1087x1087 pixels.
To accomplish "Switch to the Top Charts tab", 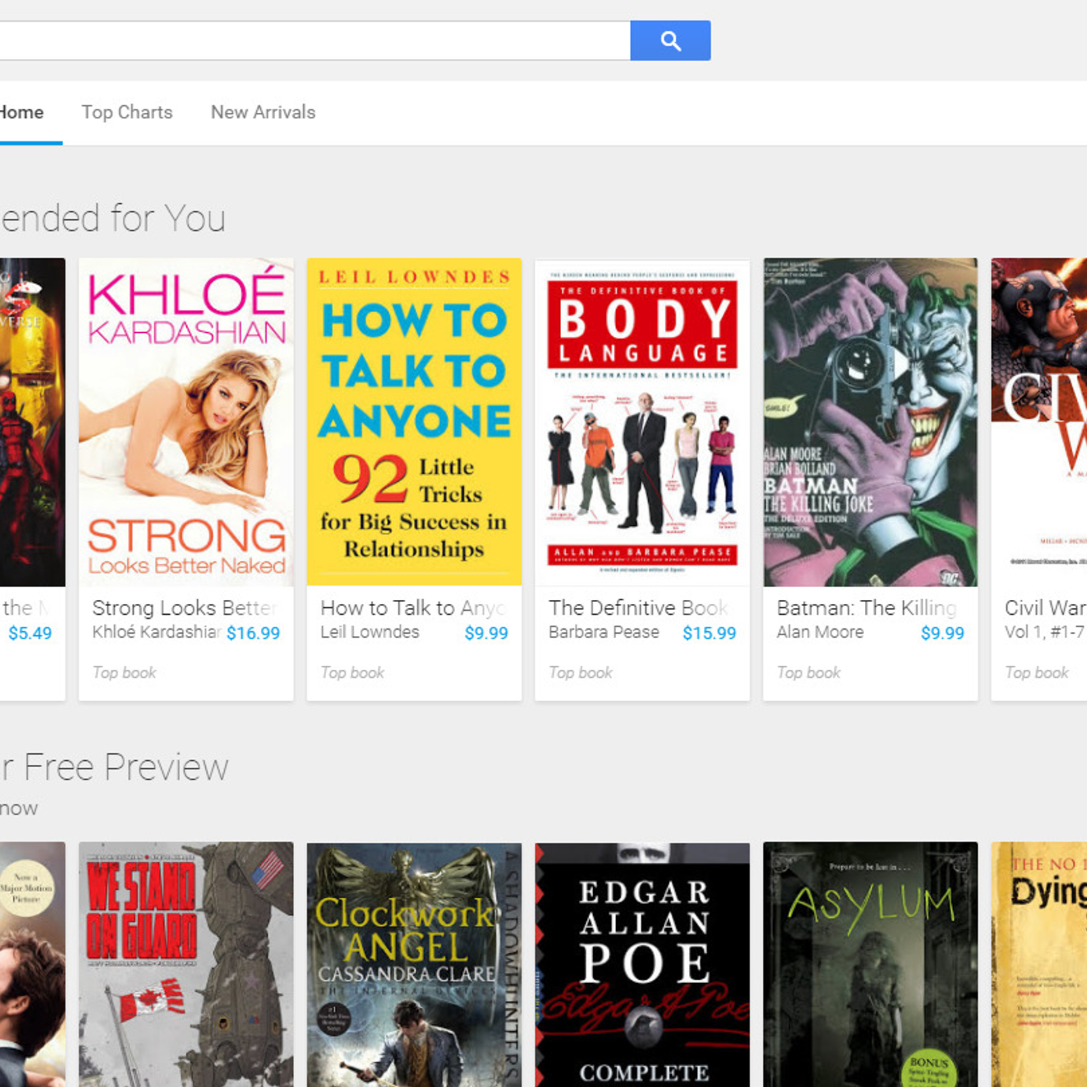I will 127,112.
